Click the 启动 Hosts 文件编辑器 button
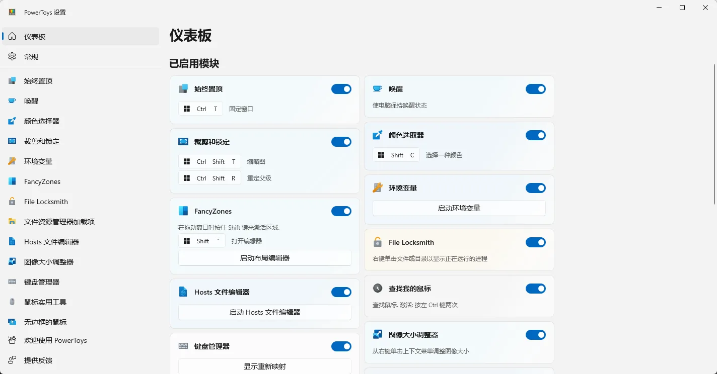This screenshot has width=717, height=374. click(x=265, y=312)
